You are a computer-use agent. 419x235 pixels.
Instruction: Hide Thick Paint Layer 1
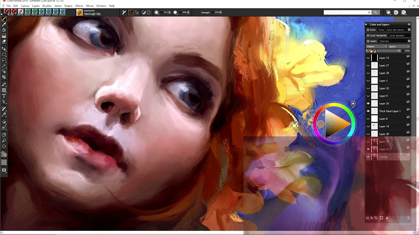click(368, 111)
